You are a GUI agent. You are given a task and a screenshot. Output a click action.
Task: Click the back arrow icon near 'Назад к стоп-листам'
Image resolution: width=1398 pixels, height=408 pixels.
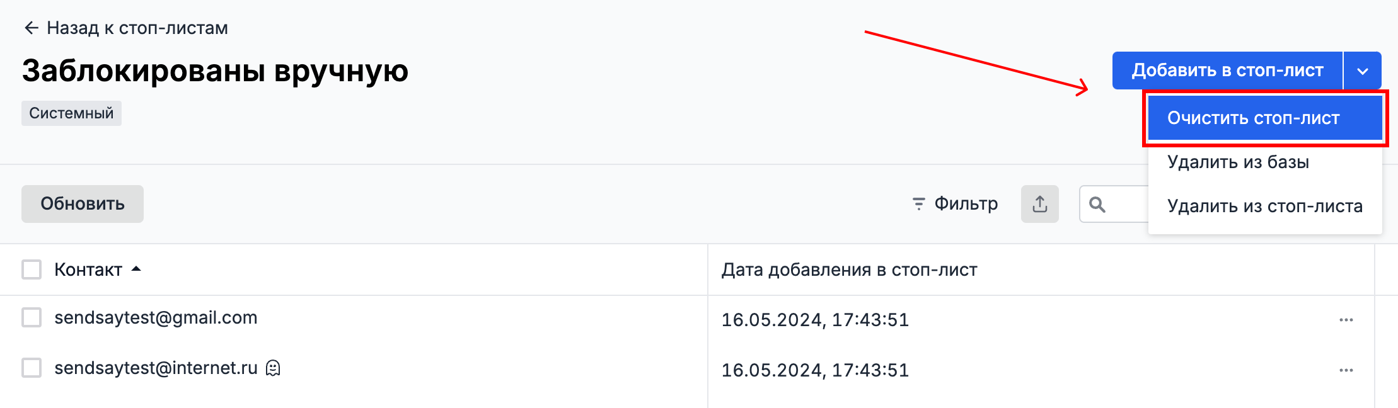[31, 28]
